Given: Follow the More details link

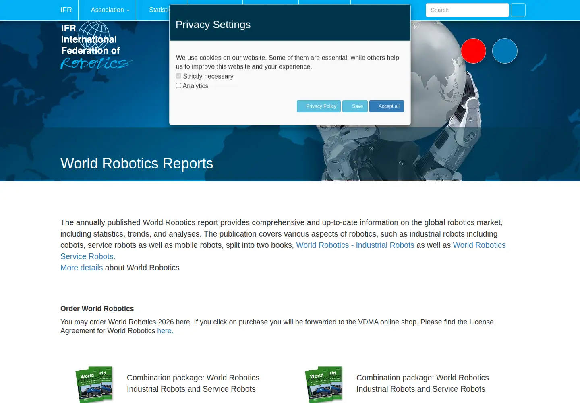Looking at the screenshot, I should coord(82,268).
